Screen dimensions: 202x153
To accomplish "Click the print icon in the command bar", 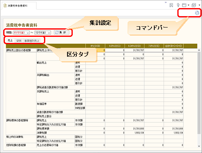I will click(197, 13).
